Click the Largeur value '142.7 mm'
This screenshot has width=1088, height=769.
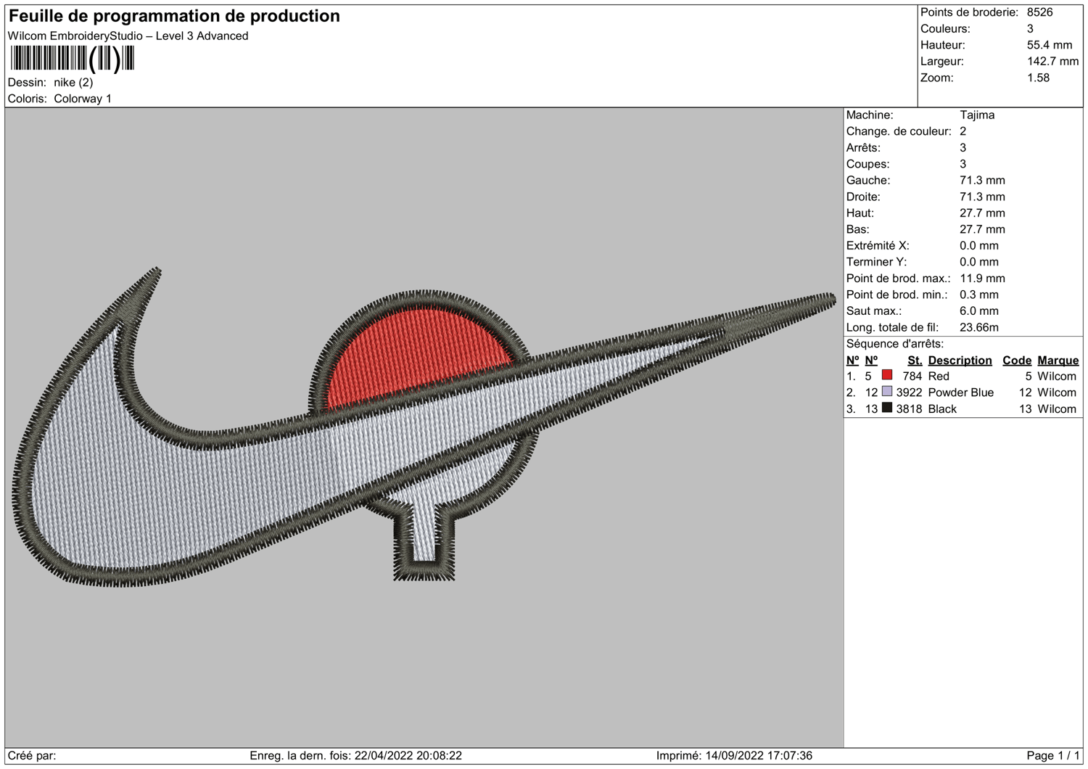(1053, 62)
